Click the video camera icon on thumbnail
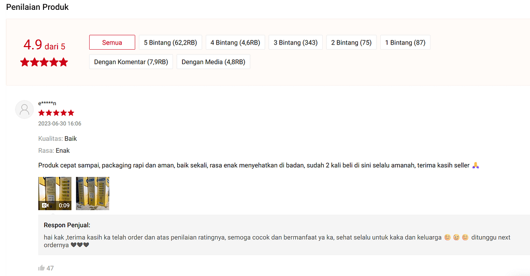Viewport: 530px width, 276px height. click(45, 206)
